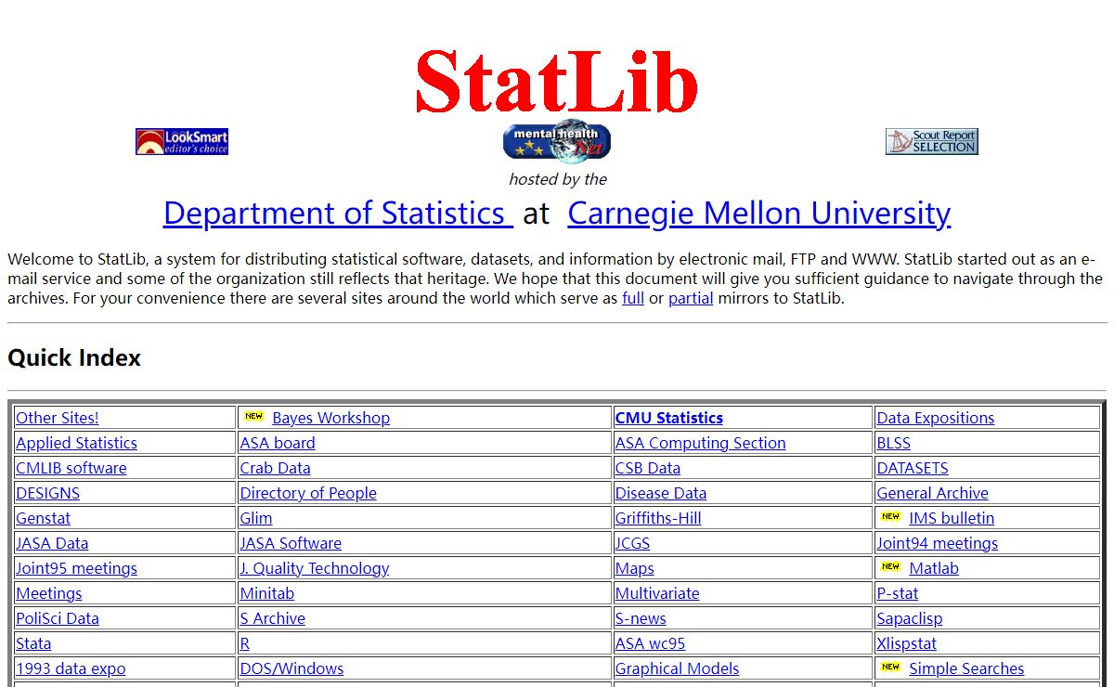Click the NEW icon beside Bayes Workshop
Image resolution: width=1114 pixels, height=687 pixels.
pos(253,417)
